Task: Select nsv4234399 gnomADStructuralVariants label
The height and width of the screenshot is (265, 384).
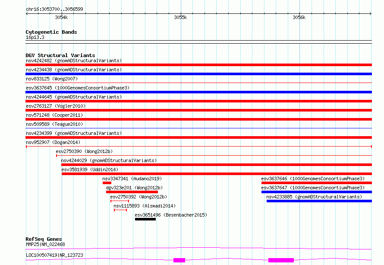Action: coord(74,133)
